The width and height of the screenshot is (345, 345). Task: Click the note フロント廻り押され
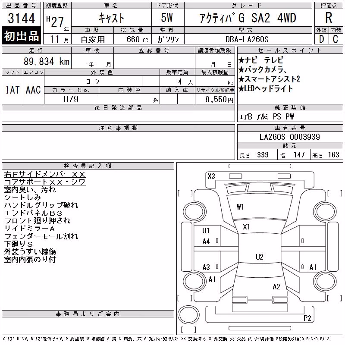click(x=37, y=220)
